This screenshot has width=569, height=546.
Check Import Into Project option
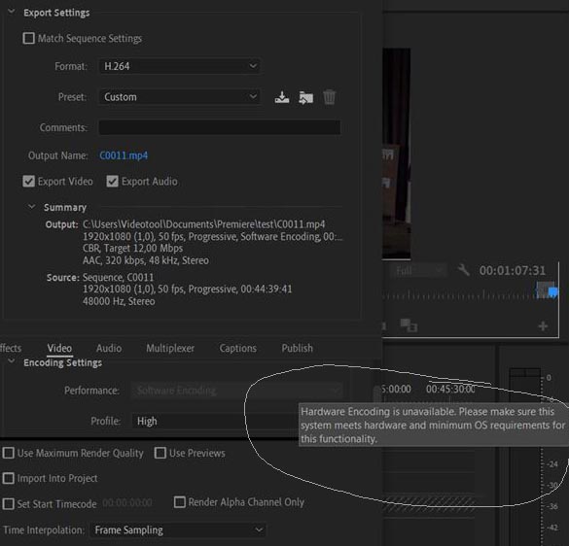click(x=8, y=478)
